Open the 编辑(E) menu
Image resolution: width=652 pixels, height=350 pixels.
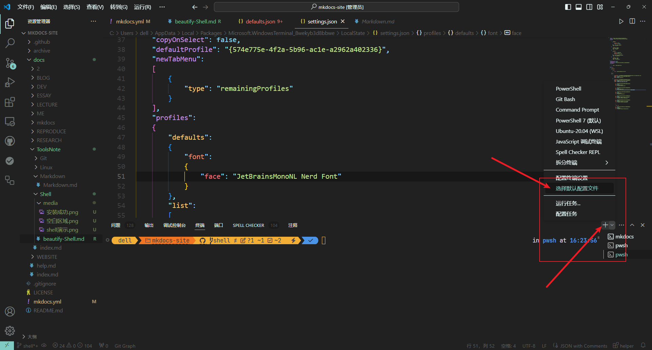click(49, 7)
